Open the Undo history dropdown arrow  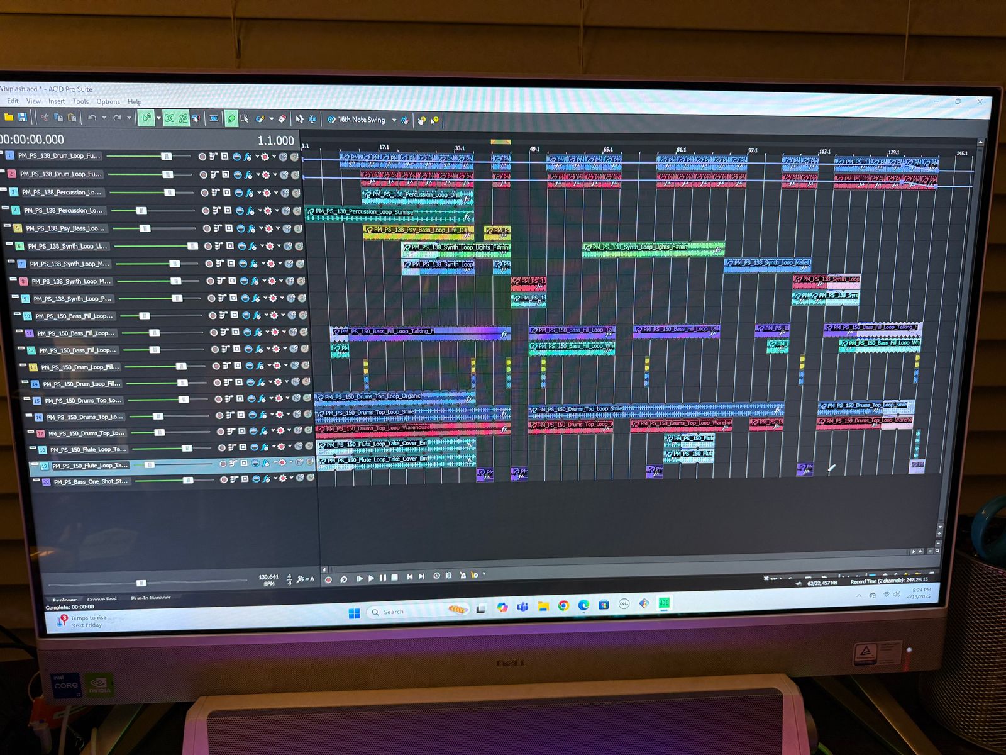(x=104, y=118)
